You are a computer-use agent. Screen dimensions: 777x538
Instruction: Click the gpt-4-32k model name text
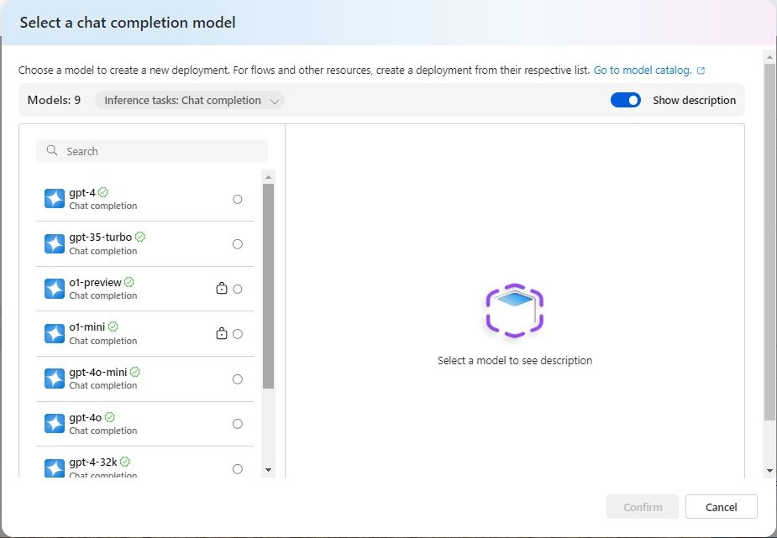coord(93,462)
